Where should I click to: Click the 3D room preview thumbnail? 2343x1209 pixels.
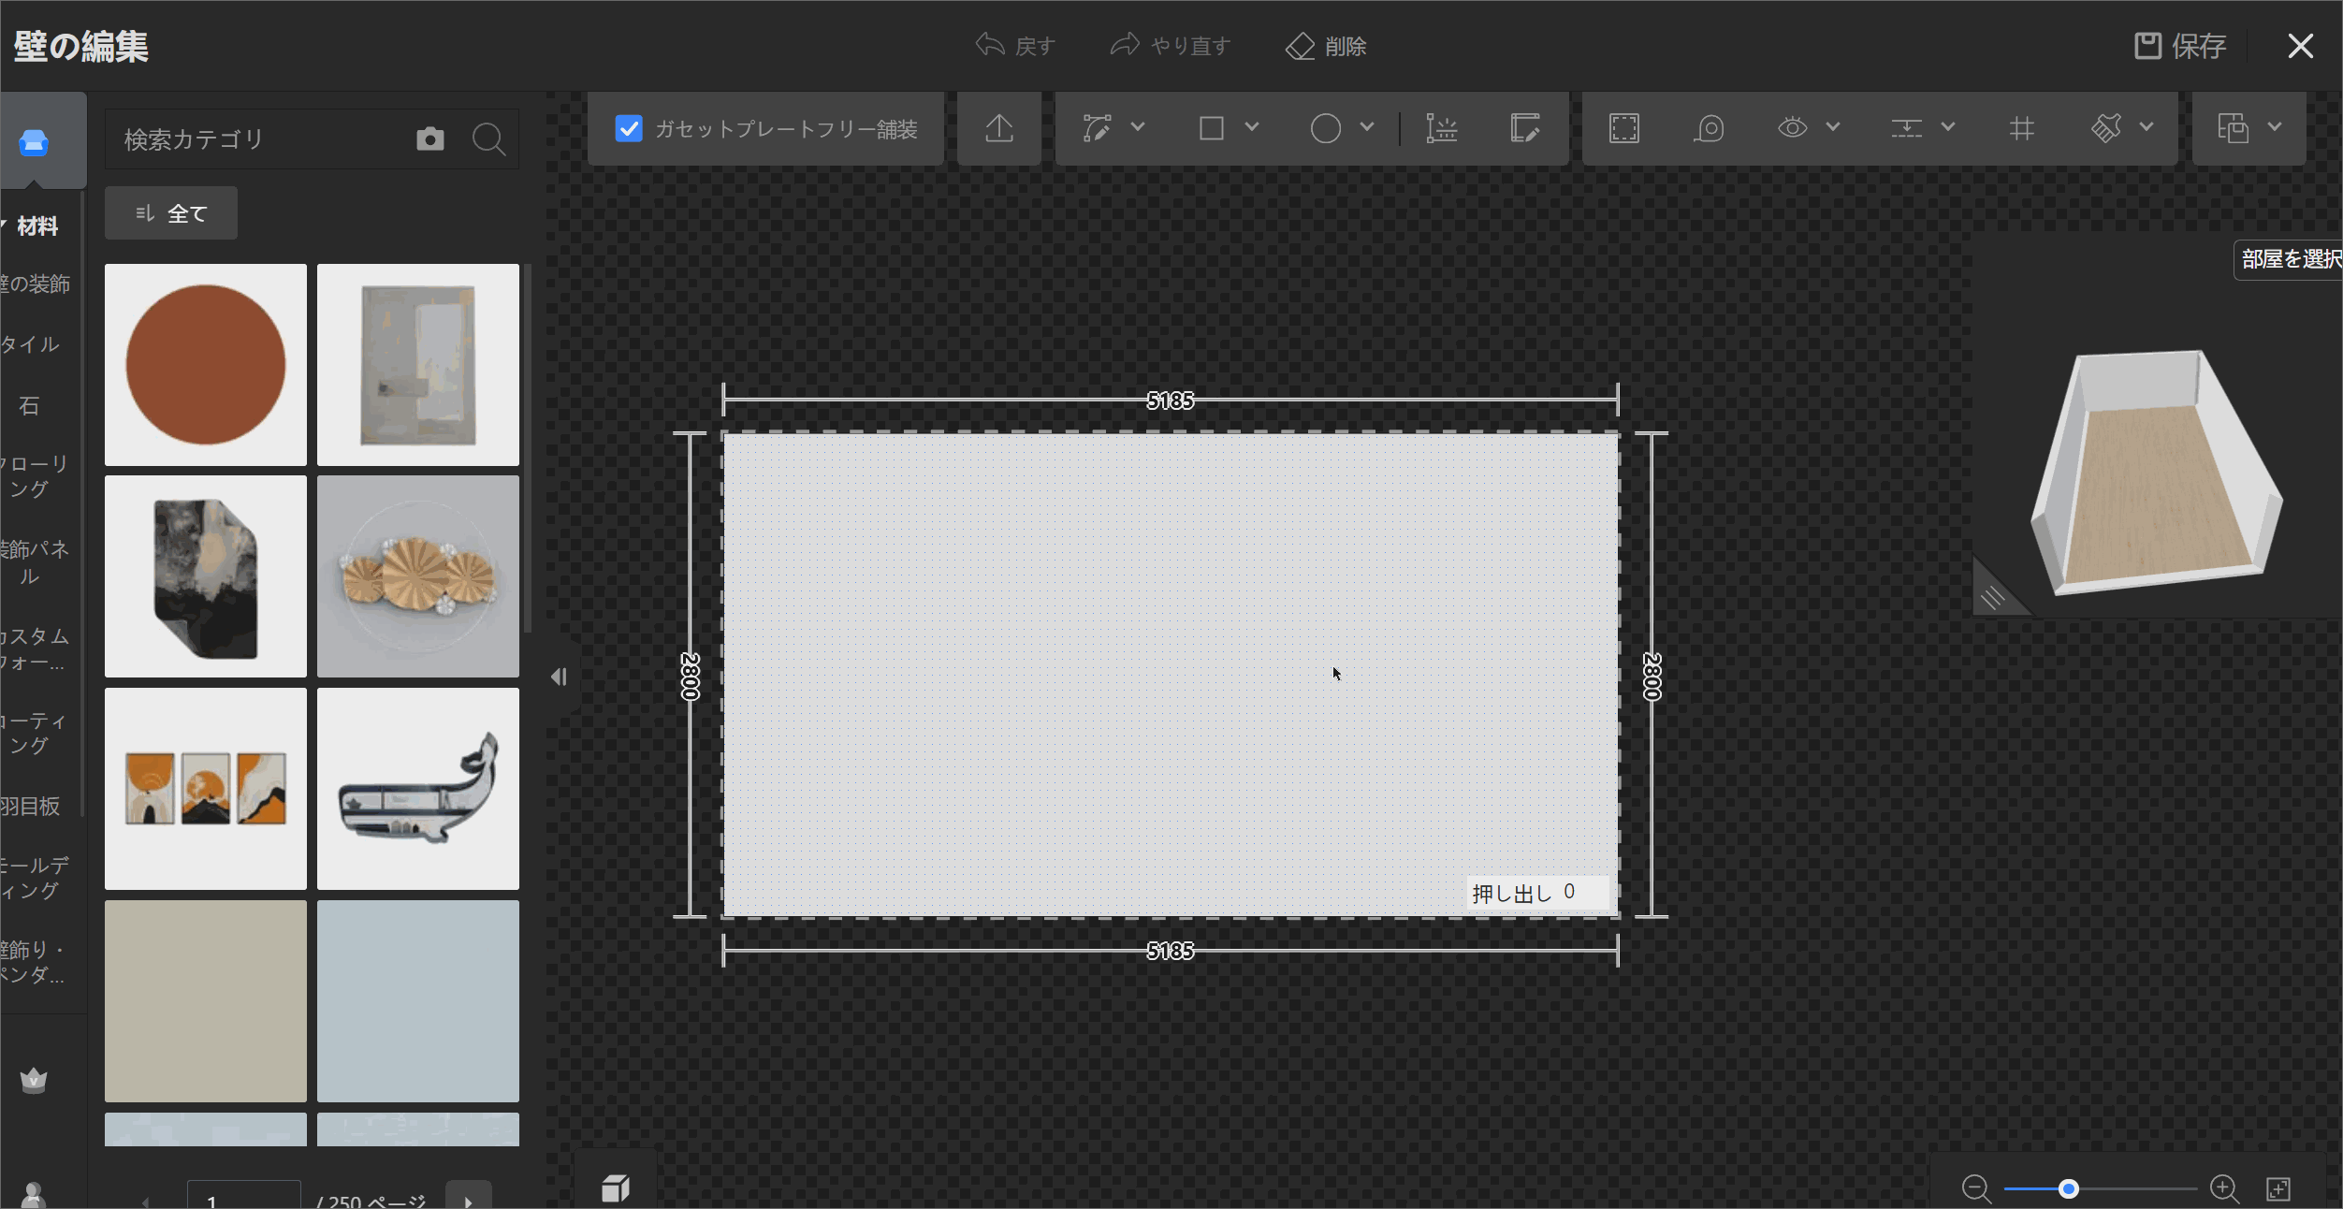[x=2157, y=472]
